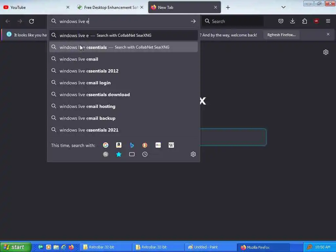Select 'windows live e' SearXNG search row
336x252 pixels.
pyautogui.click(x=123, y=35)
